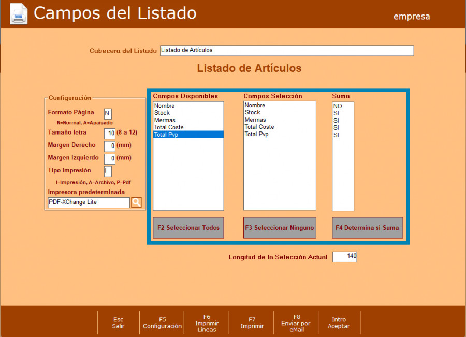This screenshot has height=337, width=466.
Task: Click Esc Salir in bottom bar
Action: (118, 323)
